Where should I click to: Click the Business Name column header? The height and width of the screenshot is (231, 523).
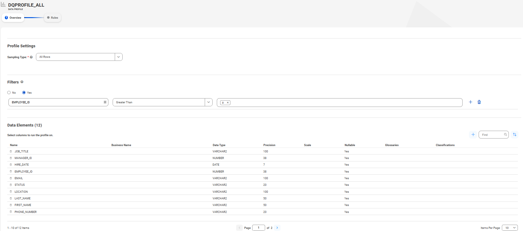coord(121,145)
